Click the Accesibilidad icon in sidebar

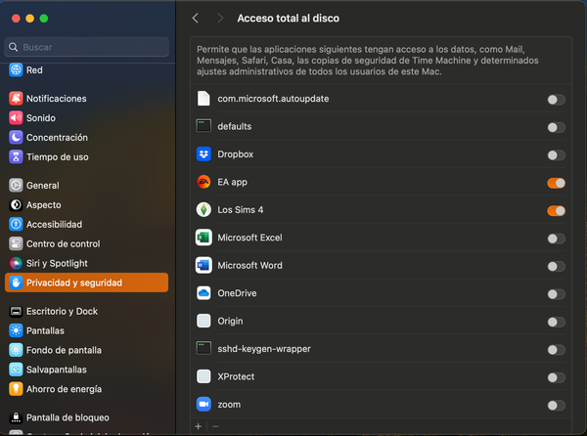click(16, 224)
